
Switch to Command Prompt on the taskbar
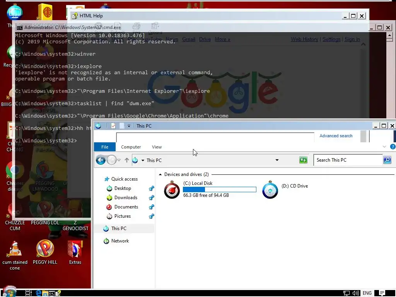(52, 293)
